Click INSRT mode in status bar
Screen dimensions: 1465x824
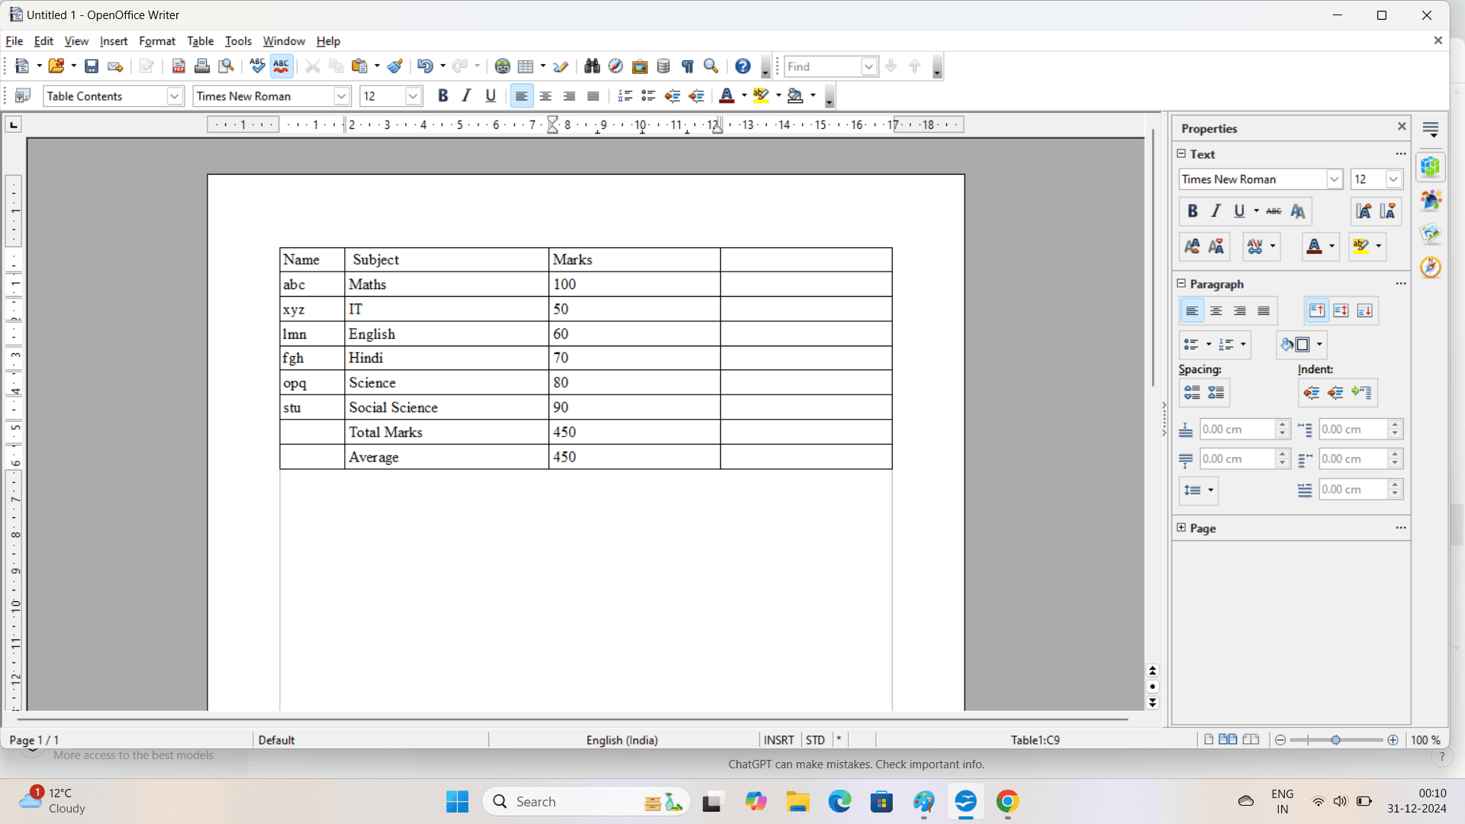(x=779, y=740)
